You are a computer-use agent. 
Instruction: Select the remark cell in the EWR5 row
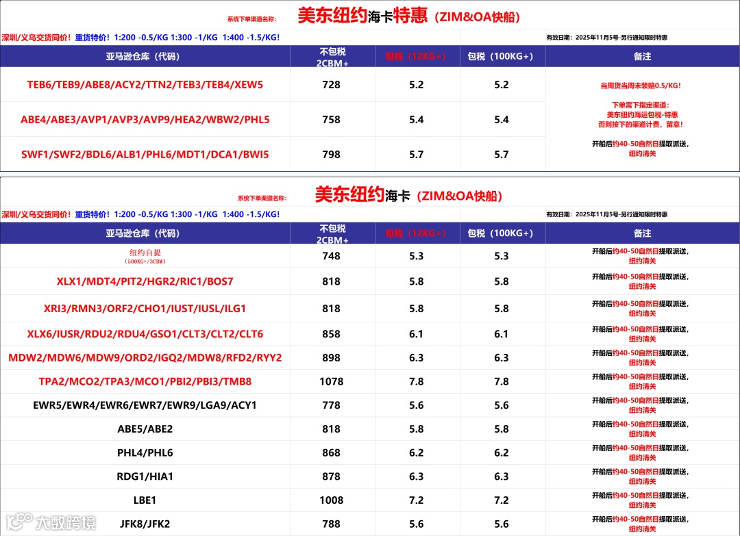coord(641,405)
